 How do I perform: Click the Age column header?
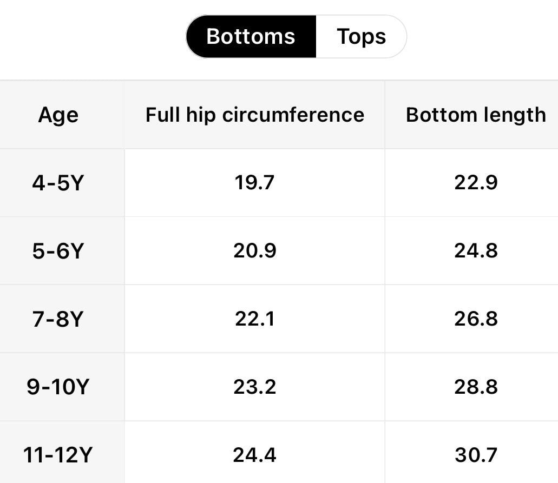[x=58, y=115]
